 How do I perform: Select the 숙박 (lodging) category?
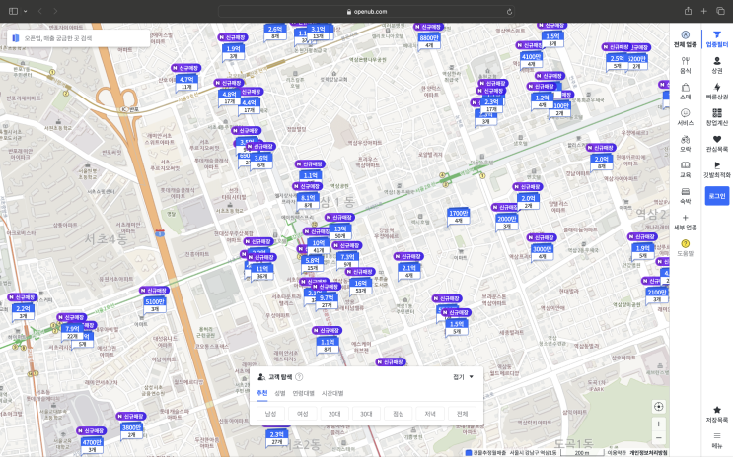[685, 195]
